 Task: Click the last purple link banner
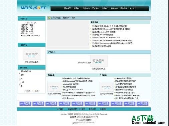point(143,104)
